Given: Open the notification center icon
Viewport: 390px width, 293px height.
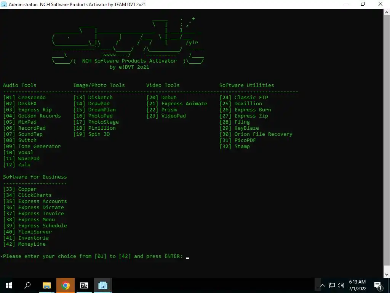Looking at the screenshot, I should coord(378,285).
